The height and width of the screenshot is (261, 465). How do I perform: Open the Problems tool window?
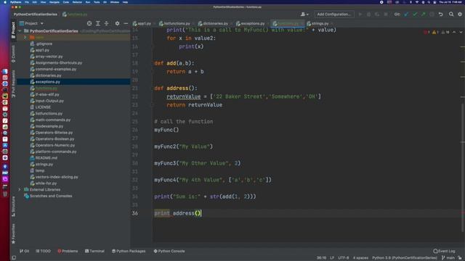pyautogui.click(x=68, y=251)
